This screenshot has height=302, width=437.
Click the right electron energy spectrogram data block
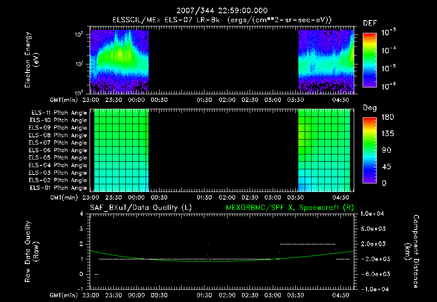click(326, 61)
